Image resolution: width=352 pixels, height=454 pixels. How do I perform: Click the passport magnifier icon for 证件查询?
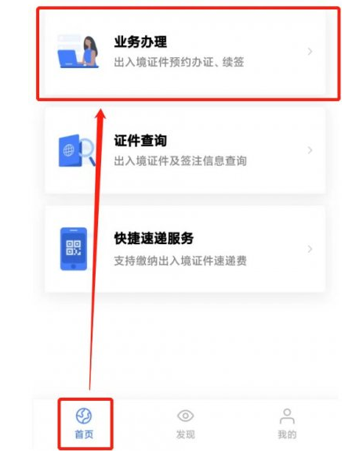point(77,150)
